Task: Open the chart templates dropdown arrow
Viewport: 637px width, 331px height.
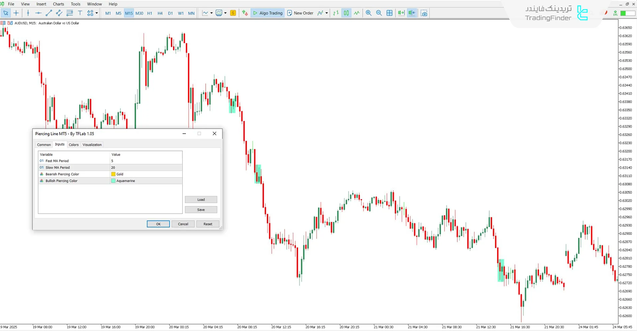Action: click(225, 13)
